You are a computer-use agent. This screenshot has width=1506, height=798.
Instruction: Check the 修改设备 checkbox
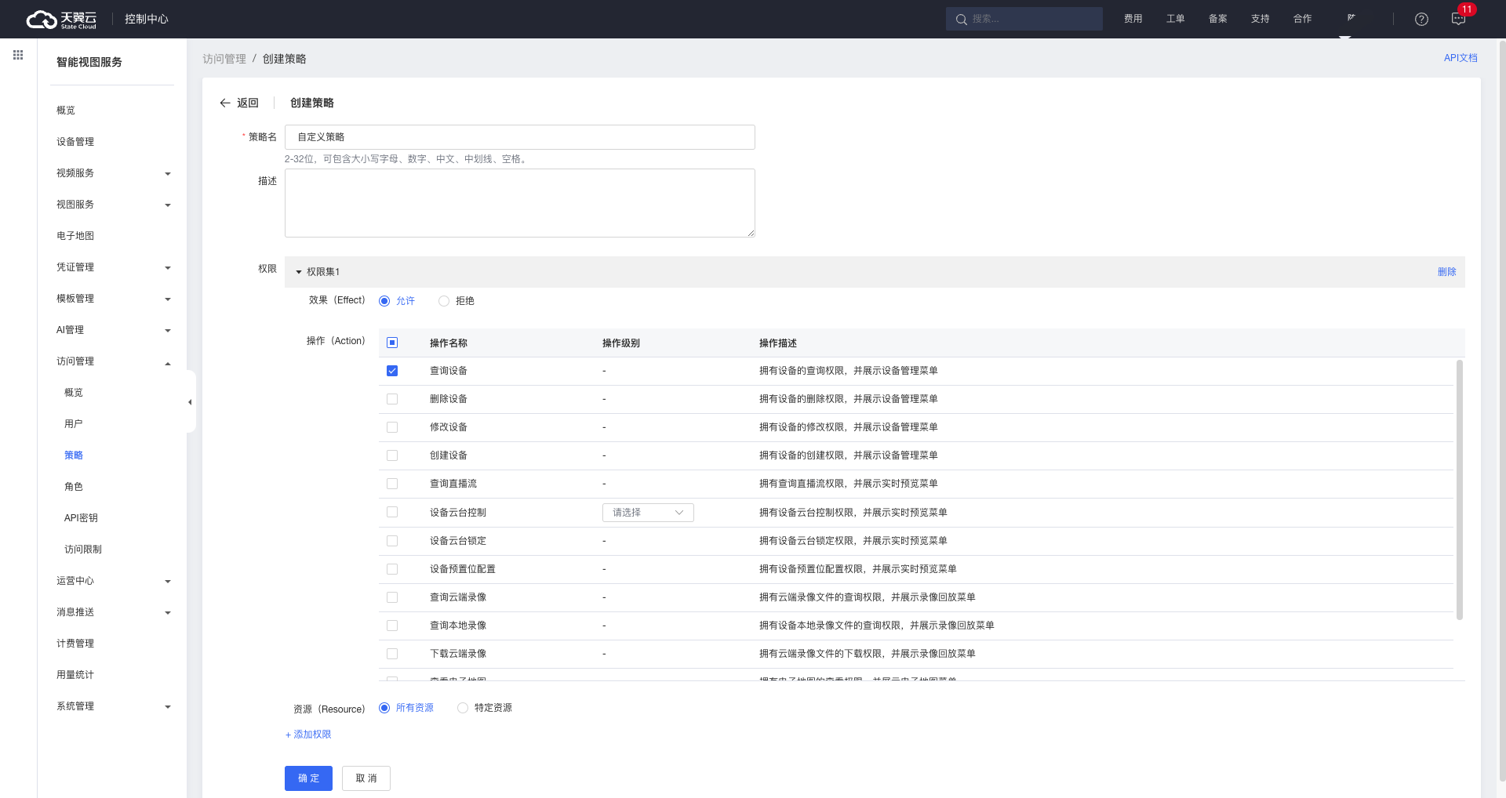pos(392,427)
